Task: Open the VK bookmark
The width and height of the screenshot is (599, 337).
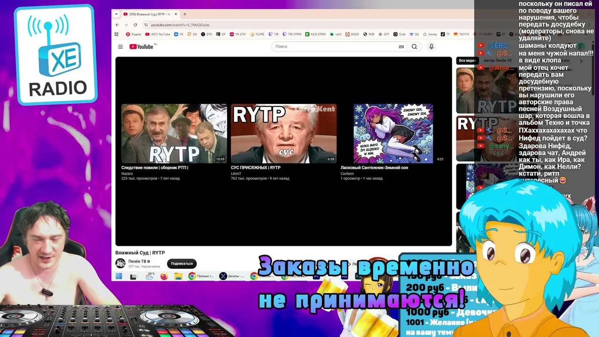Action: [179, 34]
